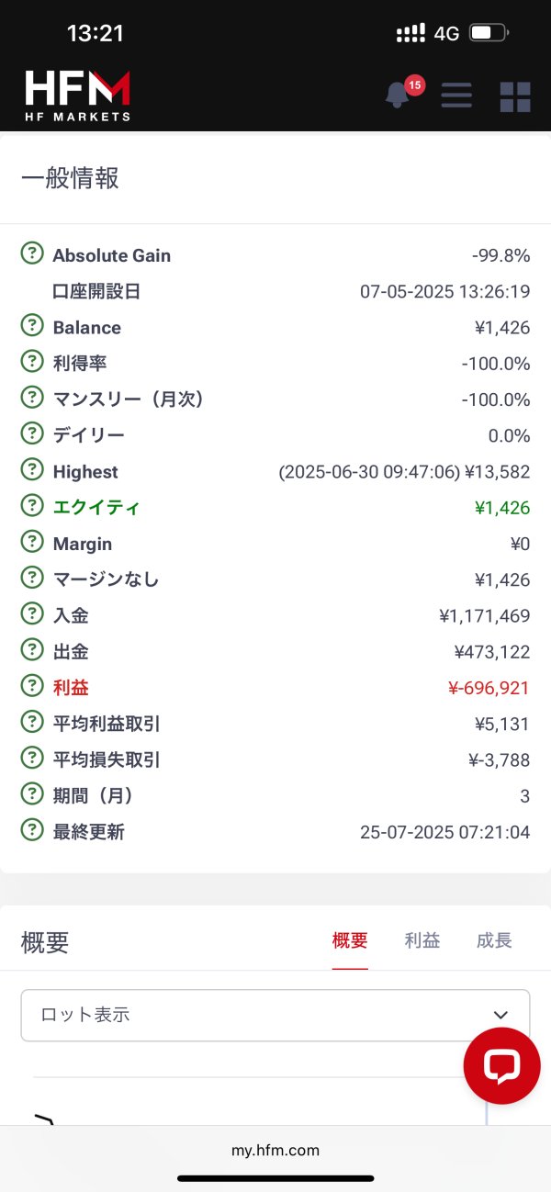Show help for 出金
The width and height of the screenshot is (551, 1192).
[x=32, y=650]
